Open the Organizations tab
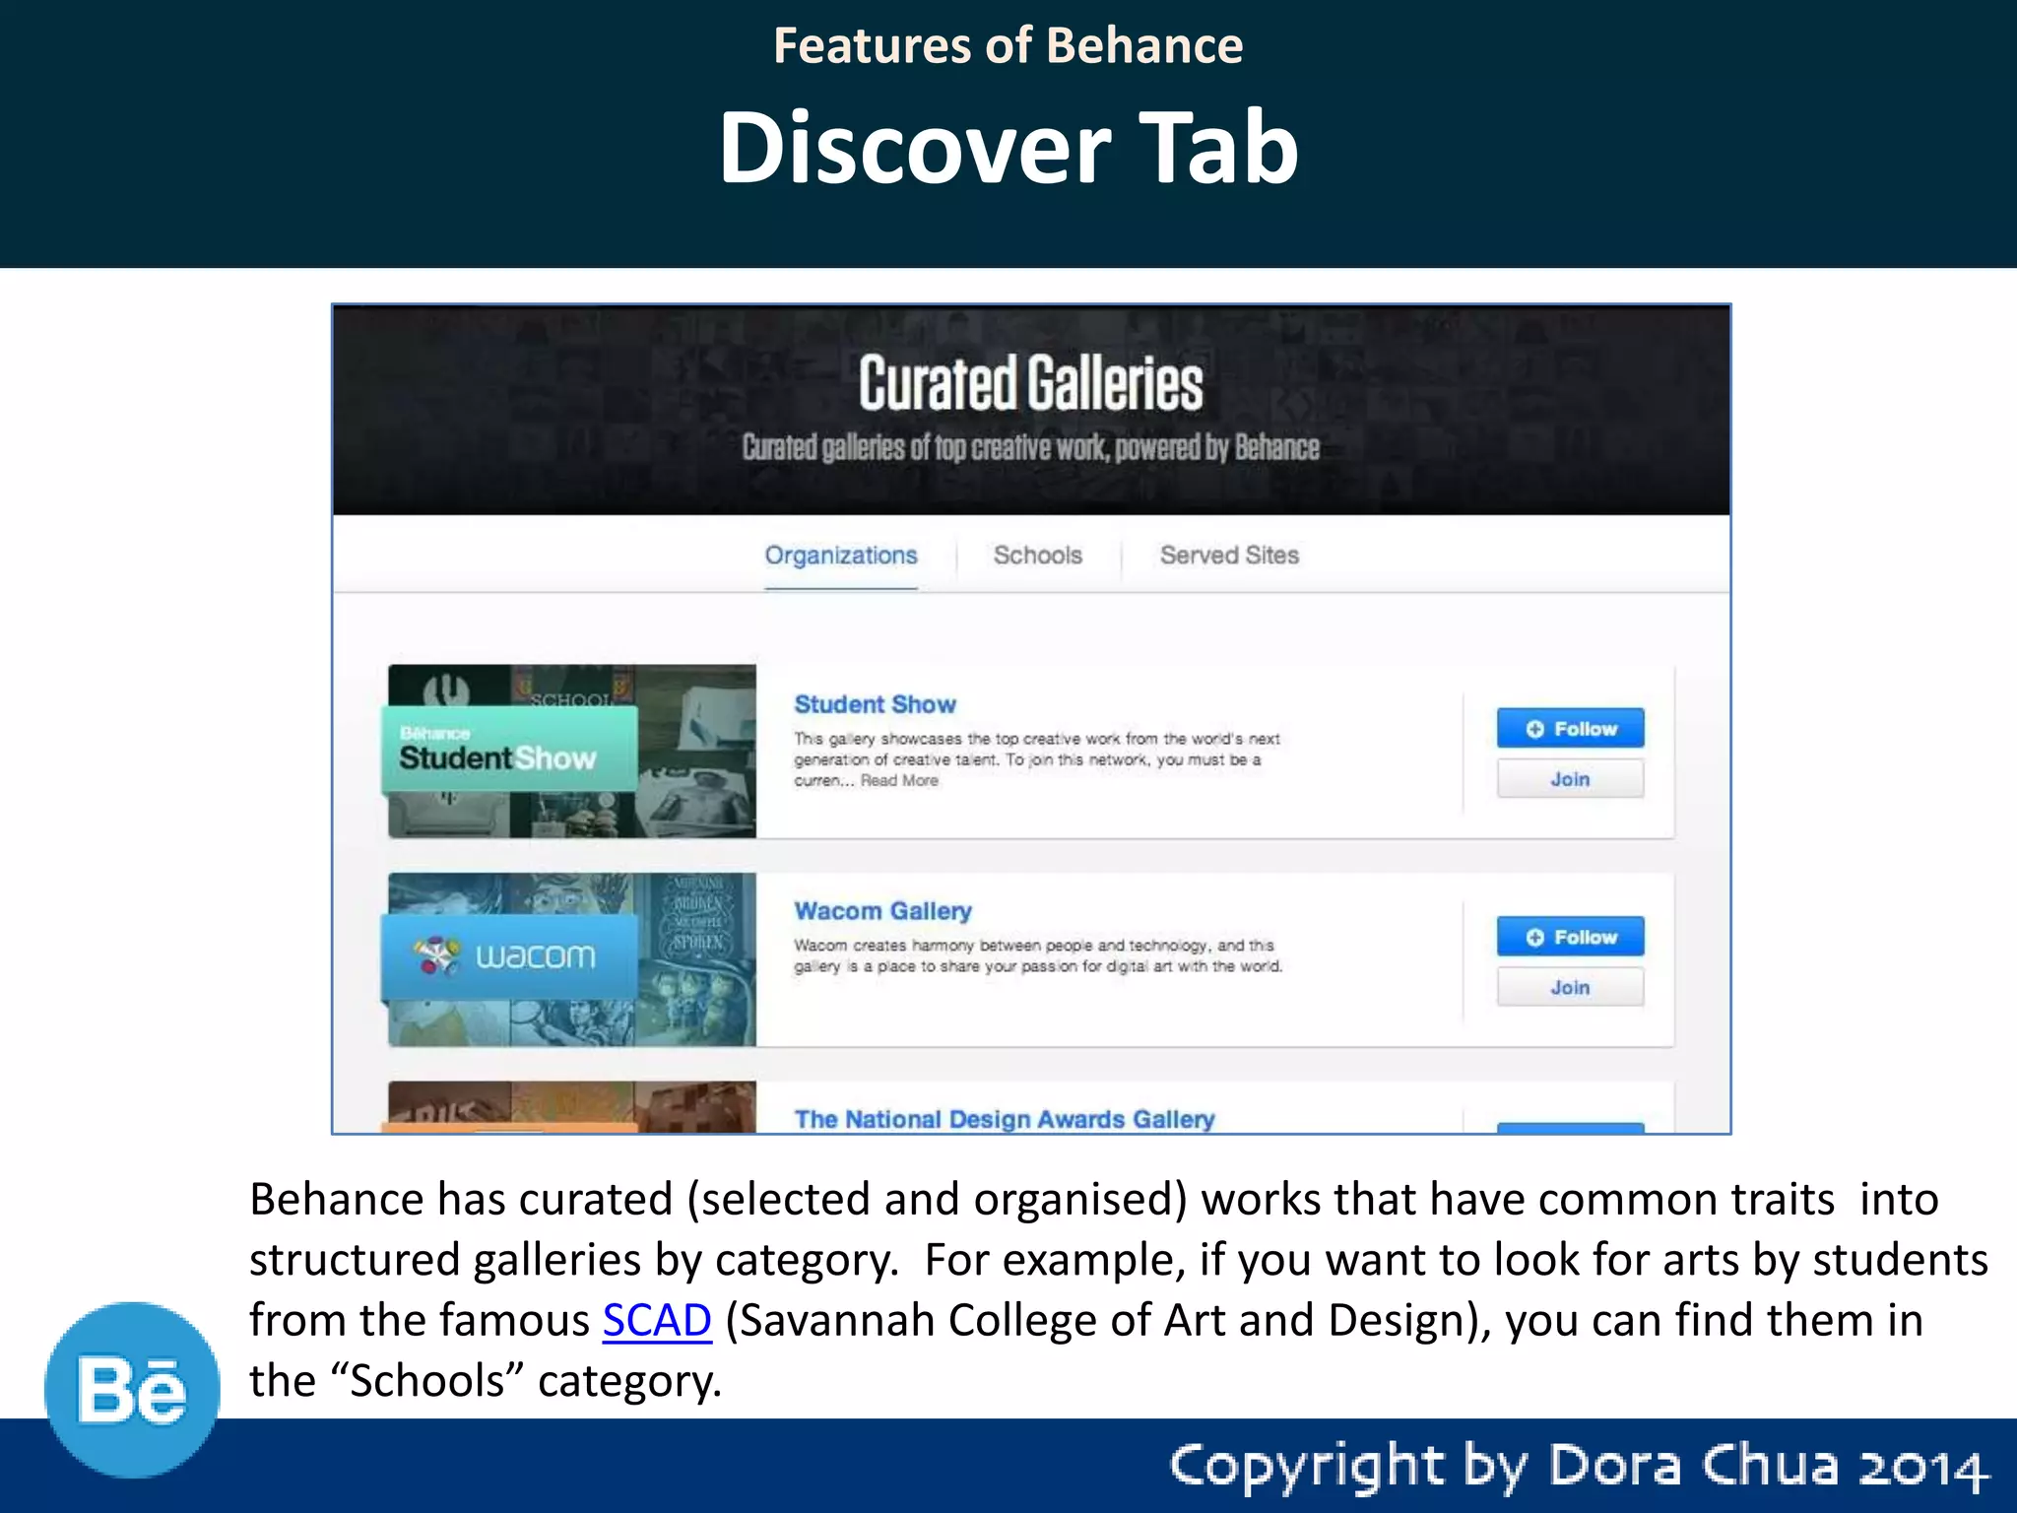Image resolution: width=2017 pixels, height=1513 pixels. (x=840, y=556)
